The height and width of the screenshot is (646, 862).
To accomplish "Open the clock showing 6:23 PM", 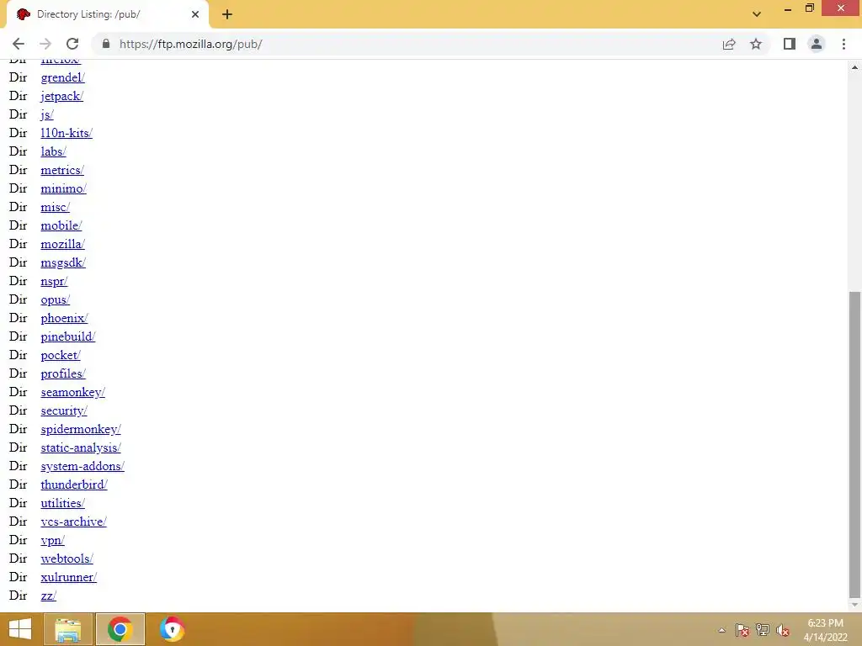I will point(825,629).
